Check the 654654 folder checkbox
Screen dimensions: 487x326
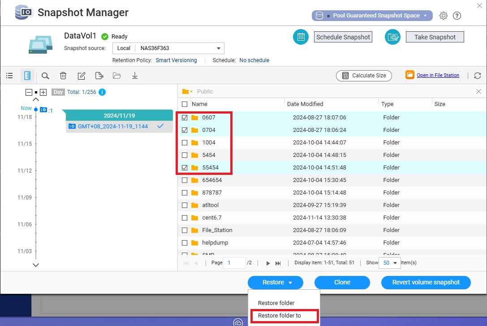pyautogui.click(x=185, y=180)
